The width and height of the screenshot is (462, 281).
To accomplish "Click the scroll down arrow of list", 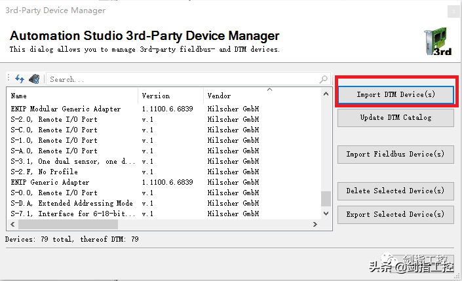I will pos(326,214).
